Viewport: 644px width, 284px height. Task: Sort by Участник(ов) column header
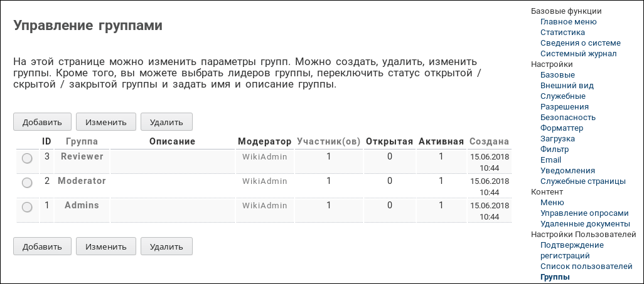coord(328,141)
